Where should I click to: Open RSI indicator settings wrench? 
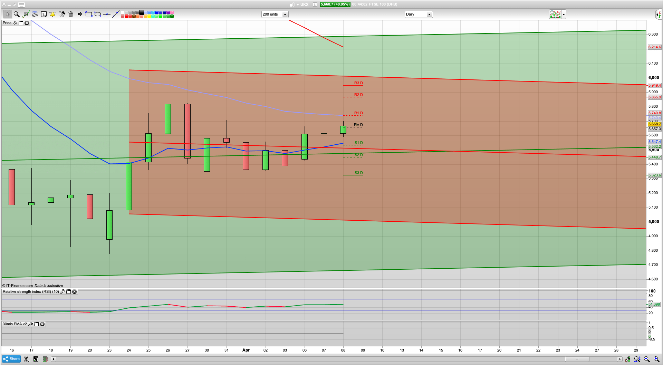(x=63, y=292)
